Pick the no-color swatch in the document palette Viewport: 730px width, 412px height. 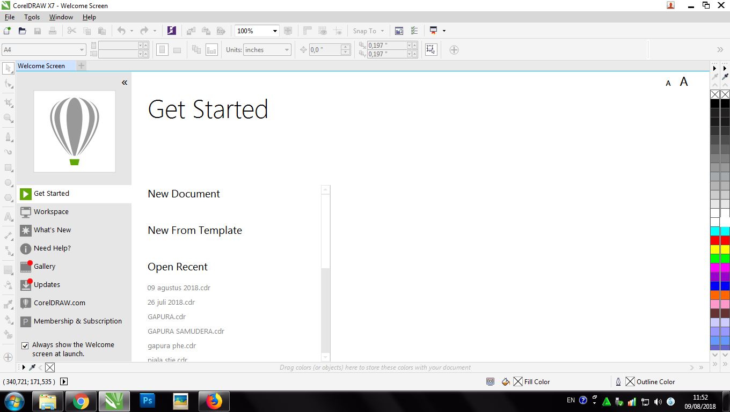click(50, 367)
